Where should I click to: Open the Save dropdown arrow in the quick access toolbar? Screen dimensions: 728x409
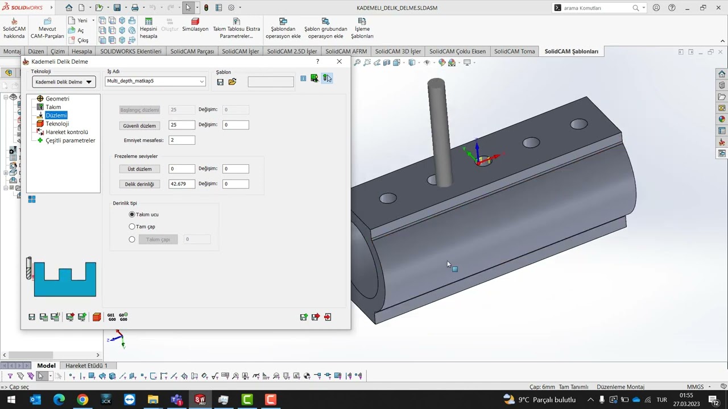pyautogui.click(x=125, y=8)
